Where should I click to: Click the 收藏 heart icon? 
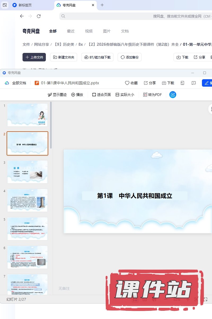(127, 83)
